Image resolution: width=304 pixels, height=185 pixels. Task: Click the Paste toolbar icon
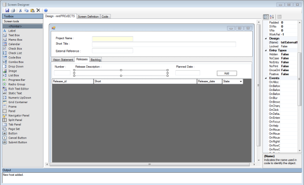coord(32,11)
